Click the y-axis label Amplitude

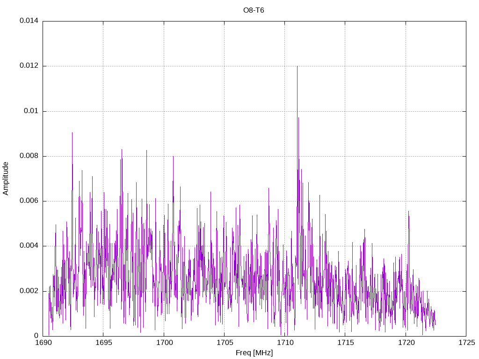6,179
